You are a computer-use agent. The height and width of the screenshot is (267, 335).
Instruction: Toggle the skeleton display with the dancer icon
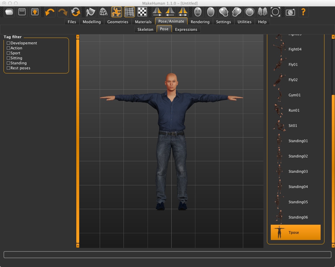click(116, 12)
